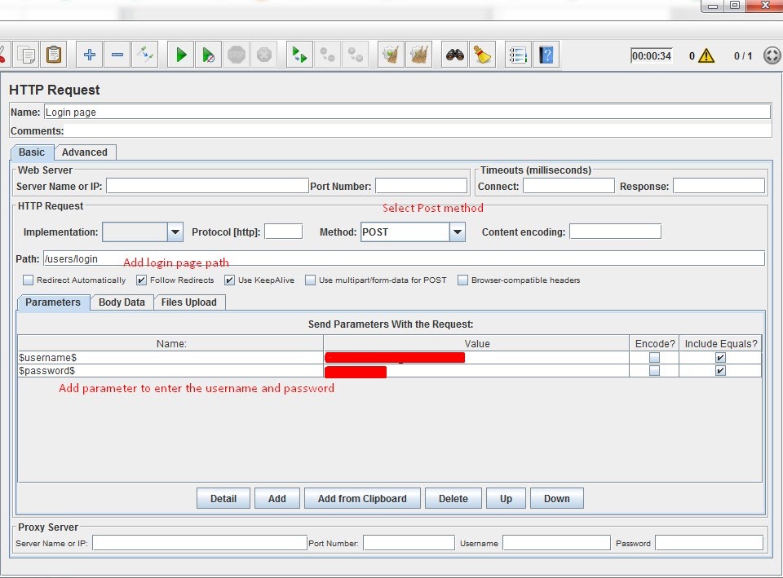783x578 pixels.
Task: Click the Shutdown test icon
Action: (x=264, y=55)
